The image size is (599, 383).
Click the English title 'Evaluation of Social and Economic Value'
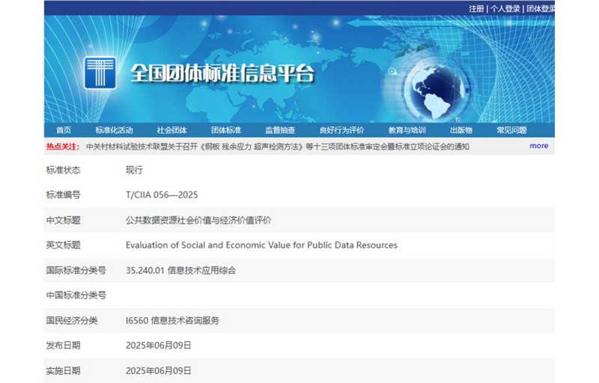click(261, 245)
